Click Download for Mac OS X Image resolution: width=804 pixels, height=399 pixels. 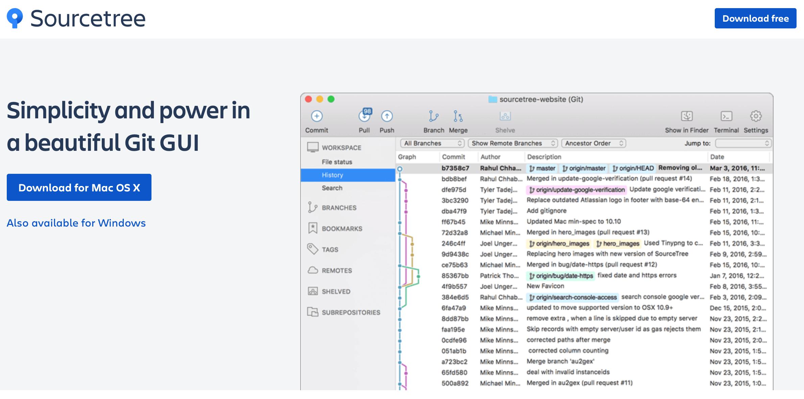click(x=79, y=187)
